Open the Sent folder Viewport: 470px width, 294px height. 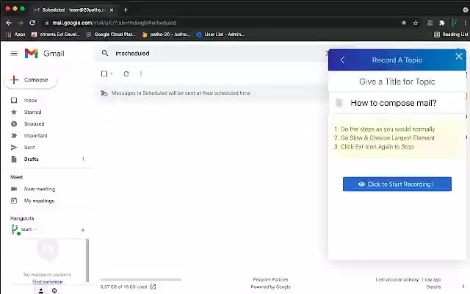click(29, 147)
